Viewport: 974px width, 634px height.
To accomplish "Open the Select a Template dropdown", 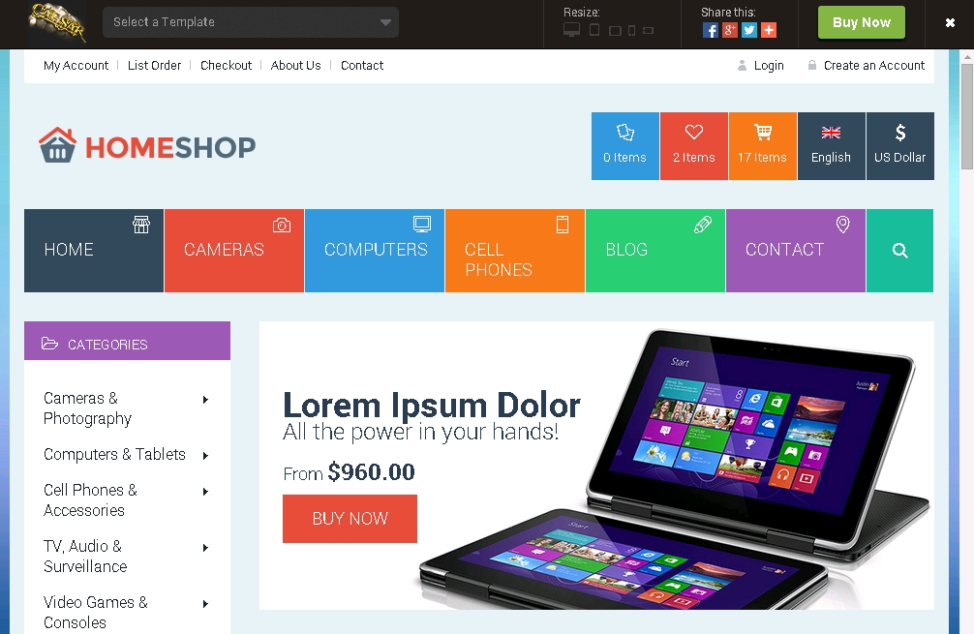I will (251, 22).
